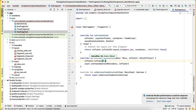196x110 pixels.
Task: Open the Event Log button
Action: [x=169, y=106]
